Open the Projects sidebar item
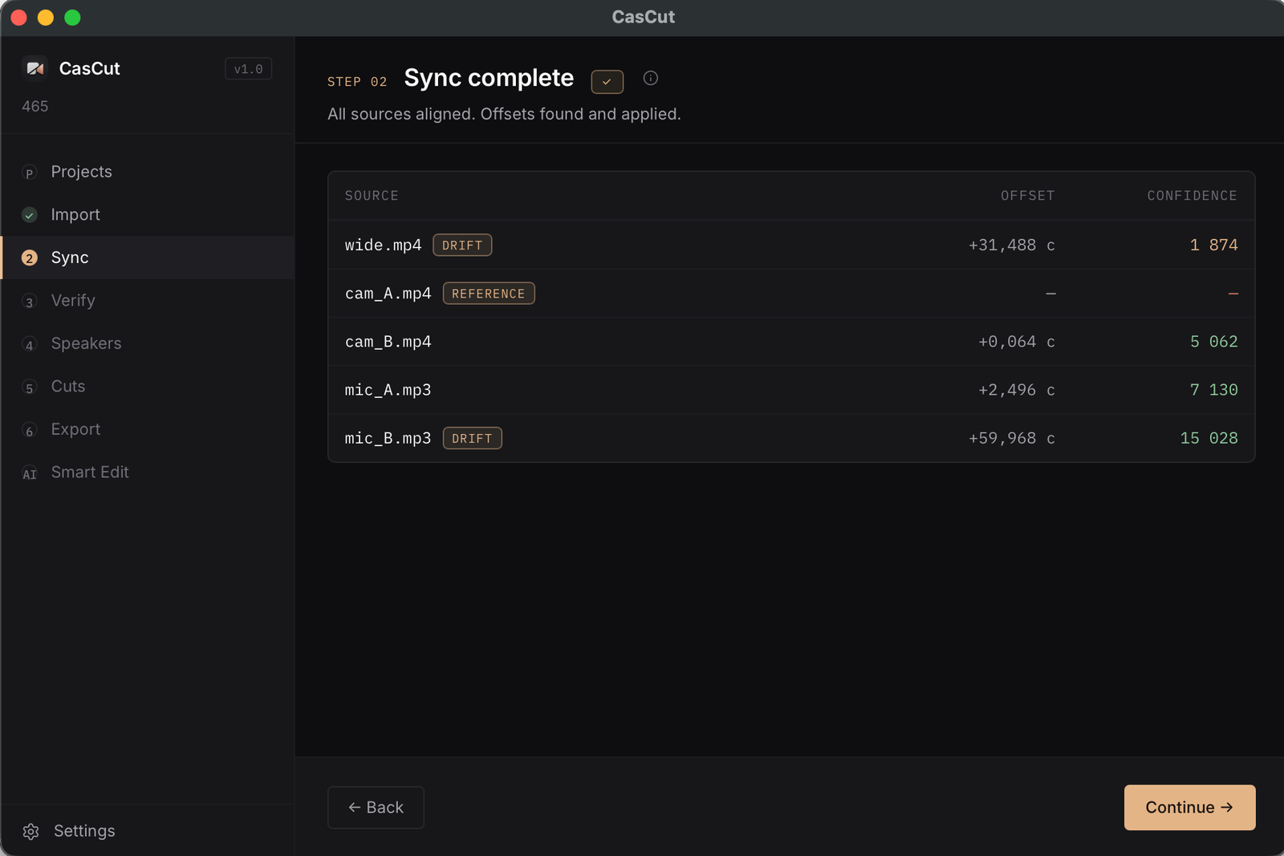Image resolution: width=1284 pixels, height=856 pixels. click(148, 172)
